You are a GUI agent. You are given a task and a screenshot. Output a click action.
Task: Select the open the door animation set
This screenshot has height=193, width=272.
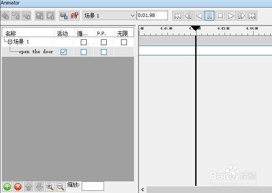[36, 51]
